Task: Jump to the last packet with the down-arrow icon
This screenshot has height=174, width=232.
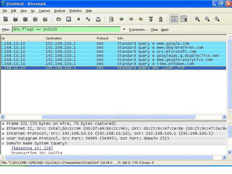Action: pyautogui.click(x=161, y=19)
